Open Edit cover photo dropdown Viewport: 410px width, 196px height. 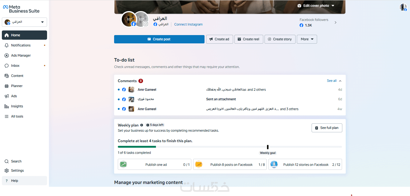coord(316,6)
